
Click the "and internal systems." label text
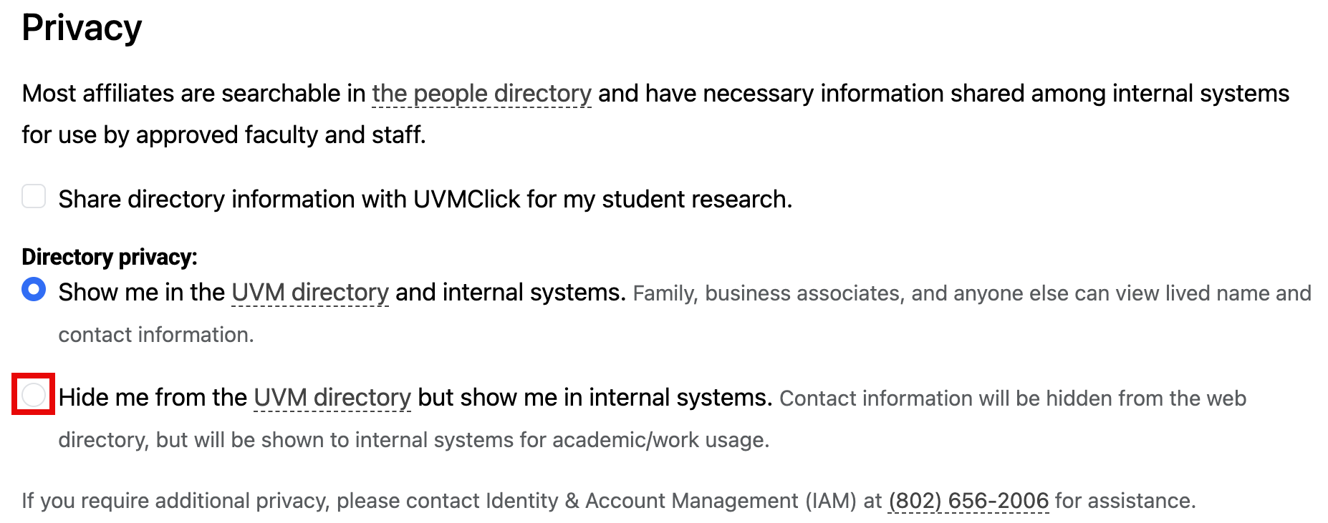coord(510,293)
